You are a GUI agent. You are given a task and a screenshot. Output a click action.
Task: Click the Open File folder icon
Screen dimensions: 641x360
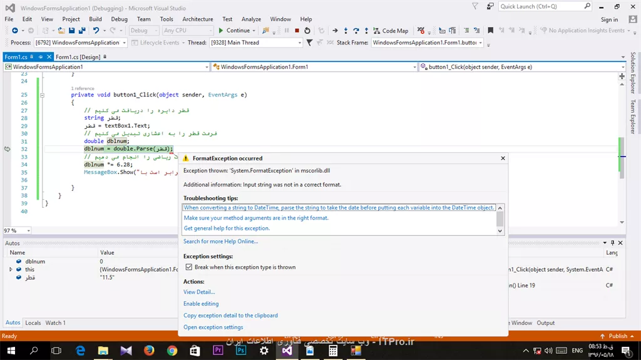(61, 31)
